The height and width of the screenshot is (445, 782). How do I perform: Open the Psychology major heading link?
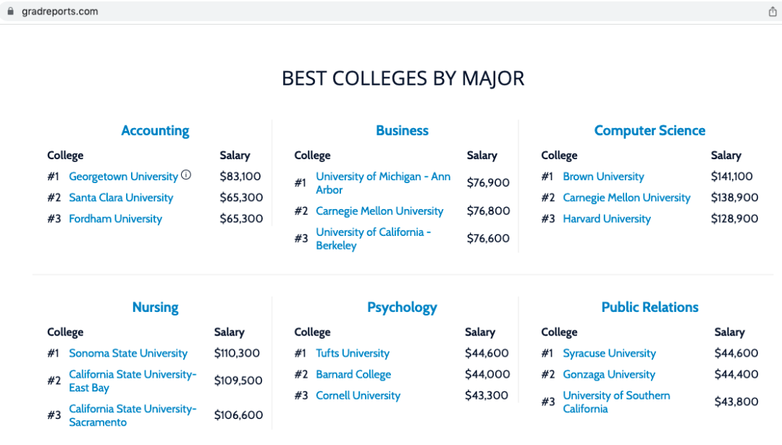click(402, 308)
